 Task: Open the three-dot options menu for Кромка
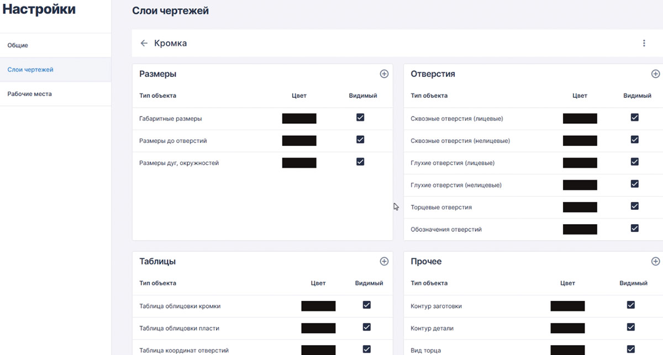644,43
